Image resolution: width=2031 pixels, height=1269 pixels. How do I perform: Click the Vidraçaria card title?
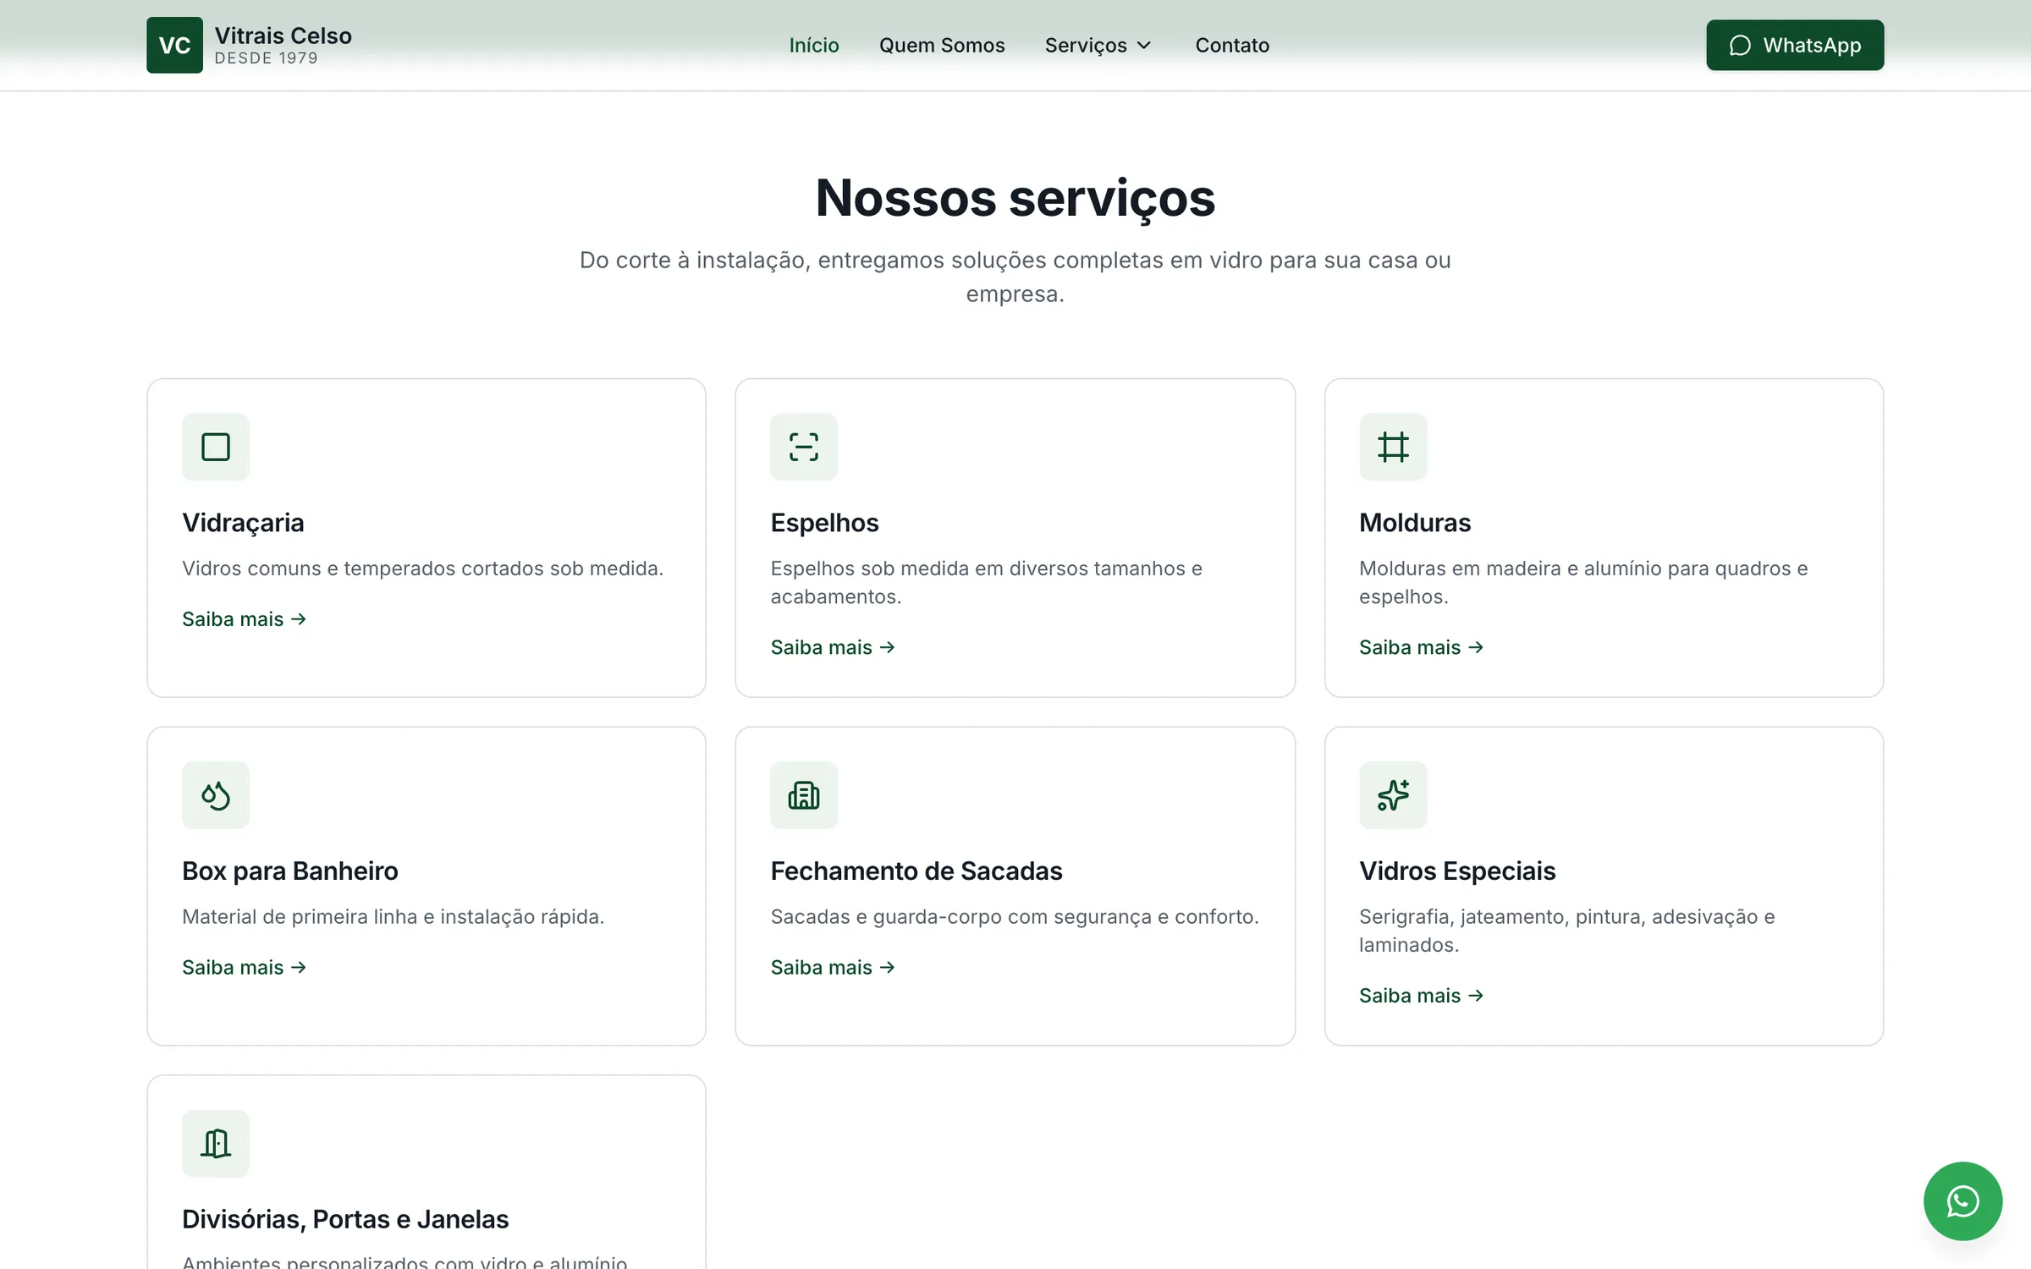pyautogui.click(x=243, y=523)
